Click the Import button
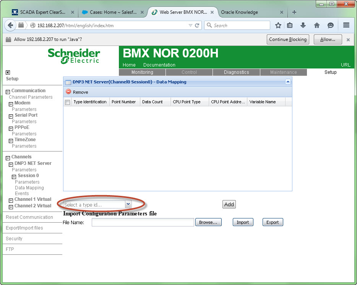357x285 pixels. (x=243, y=222)
